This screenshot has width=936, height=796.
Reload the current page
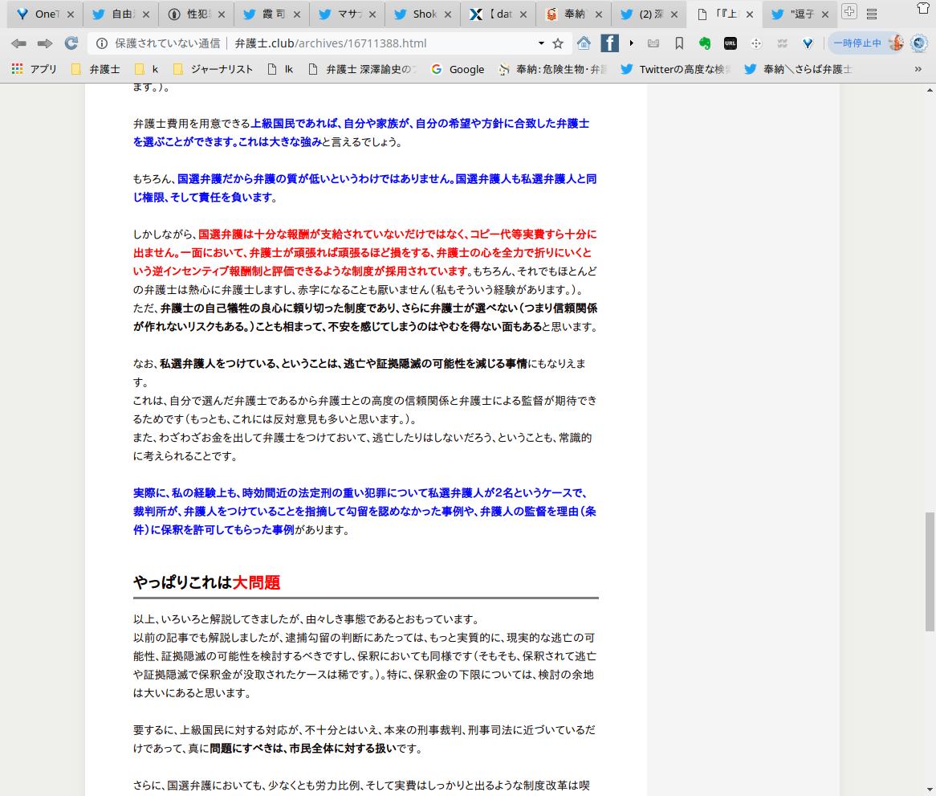(x=71, y=43)
